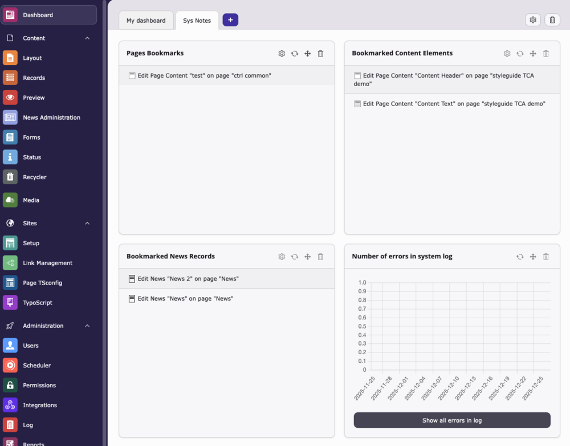This screenshot has height=446, width=570.
Task: Delete Bookmarked News Records widget
Action: click(x=320, y=257)
